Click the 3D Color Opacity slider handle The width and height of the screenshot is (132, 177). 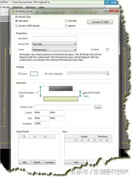tap(107, 73)
